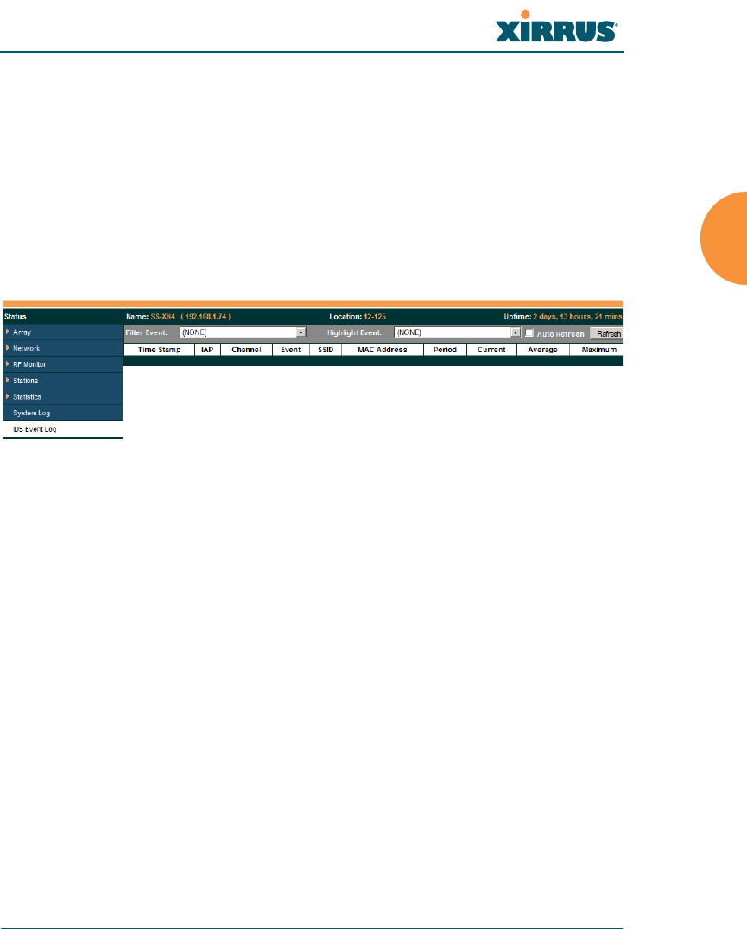The width and height of the screenshot is (747, 929).
Task: Open the Array menu item
Action: [22, 332]
